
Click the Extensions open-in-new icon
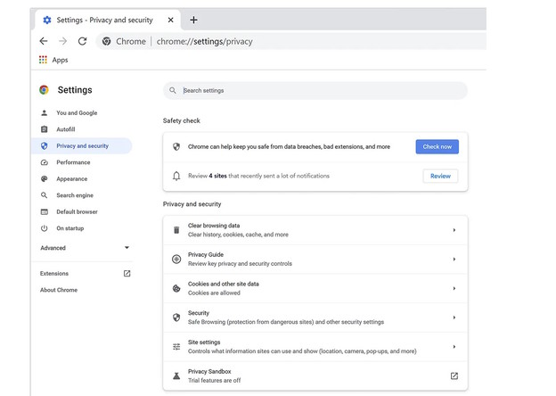tap(127, 274)
